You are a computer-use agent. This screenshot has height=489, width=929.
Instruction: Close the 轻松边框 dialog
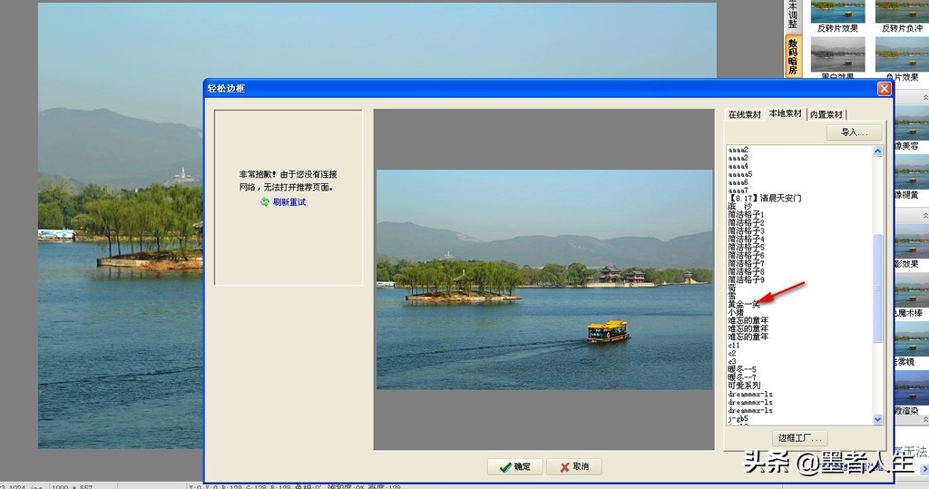tap(884, 88)
